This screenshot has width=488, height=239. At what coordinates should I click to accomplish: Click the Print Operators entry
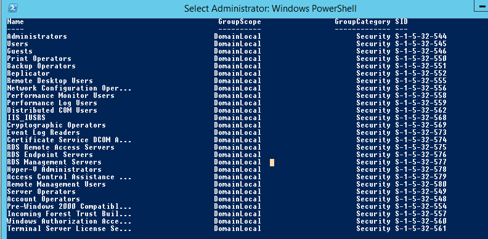[x=39, y=59]
